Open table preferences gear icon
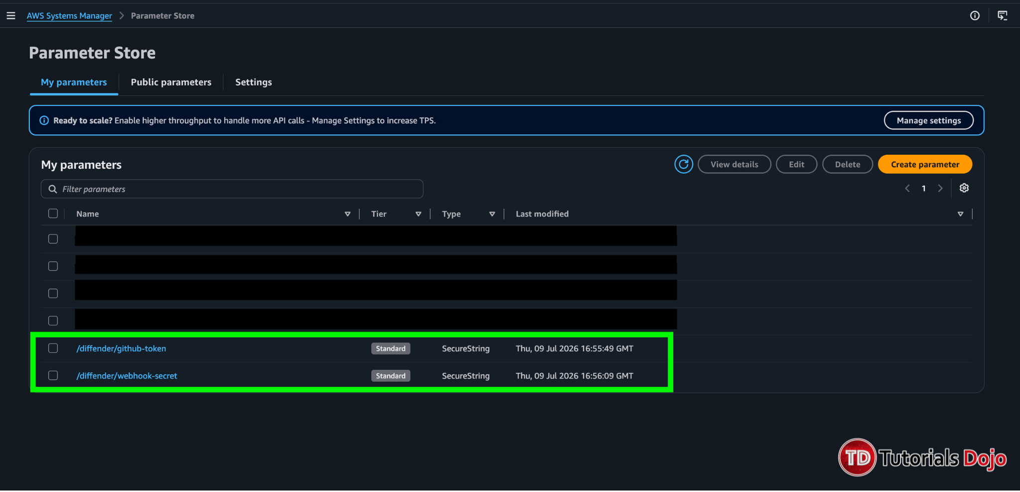The width and height of the screenshot is (1020, 492). (x=964, y=188)
